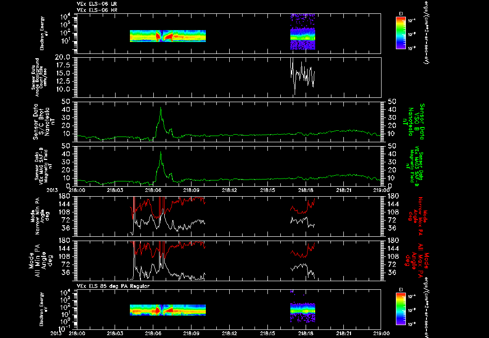Click '218:15' on the time axis under MAG SAF-B panel

(267, 190)
